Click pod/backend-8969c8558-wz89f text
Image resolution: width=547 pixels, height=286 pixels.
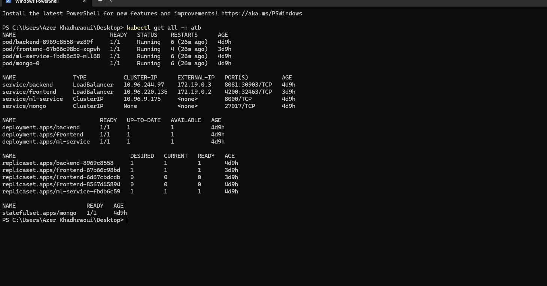tap(48, 42)
